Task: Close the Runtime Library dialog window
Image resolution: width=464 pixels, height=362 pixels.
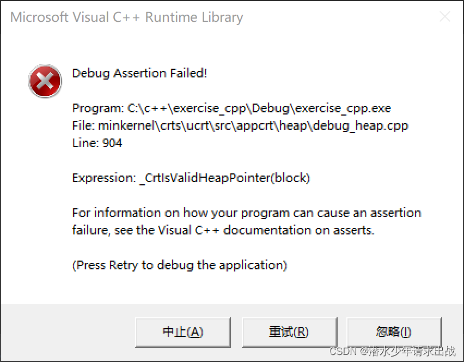Action: pyautogui.click(x=445, y=17)
